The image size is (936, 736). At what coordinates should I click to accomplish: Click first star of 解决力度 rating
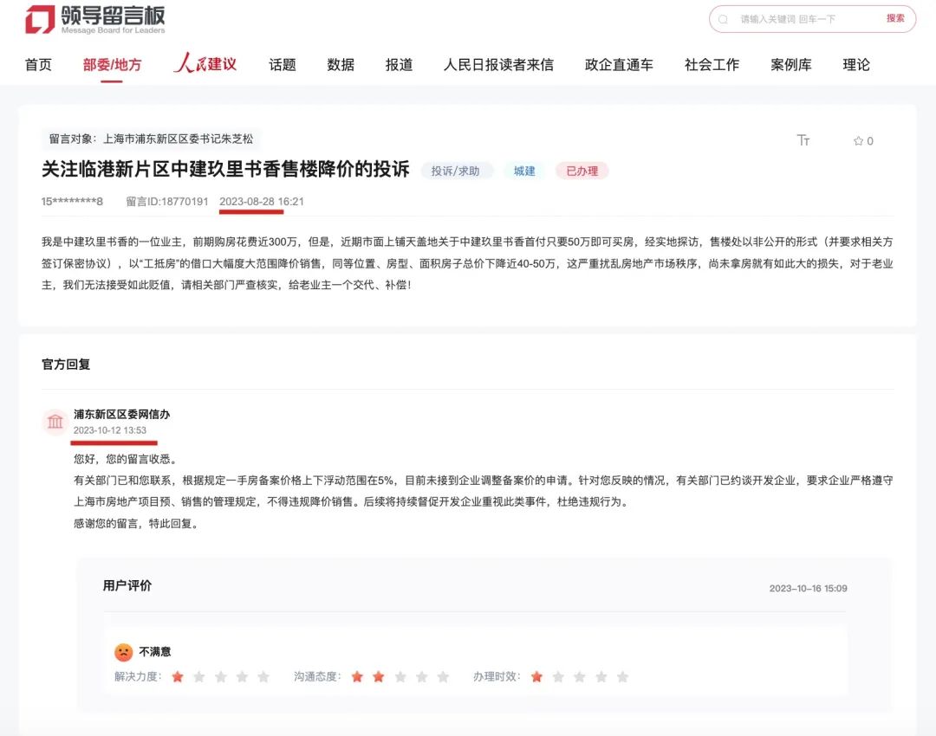click(x=178, y=676)
